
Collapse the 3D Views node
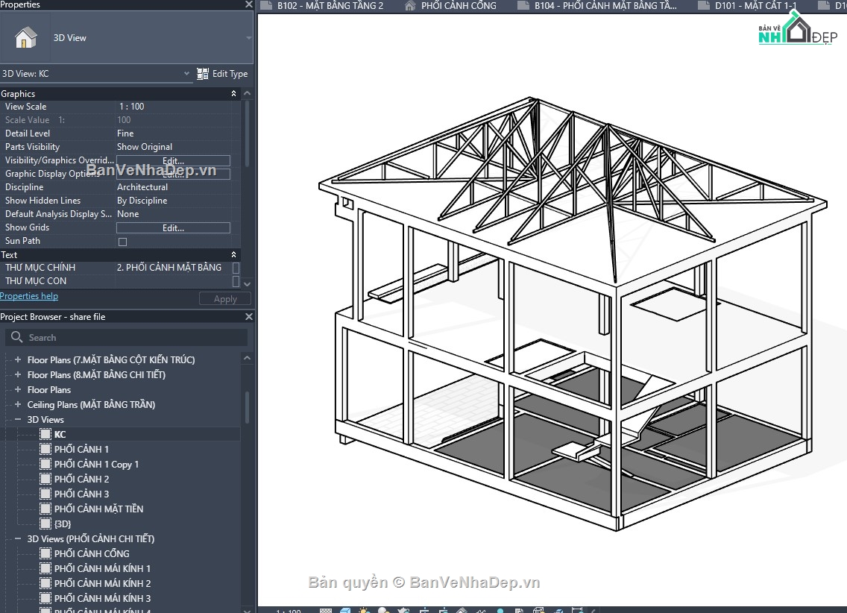[x=18, y=419]
